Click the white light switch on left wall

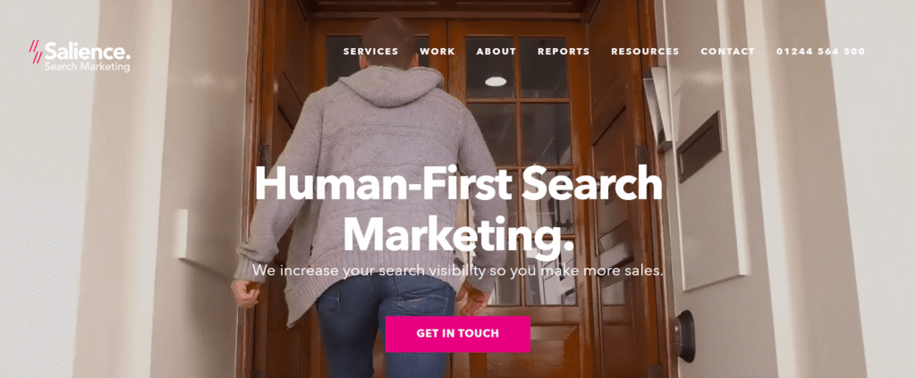point(181,233)
